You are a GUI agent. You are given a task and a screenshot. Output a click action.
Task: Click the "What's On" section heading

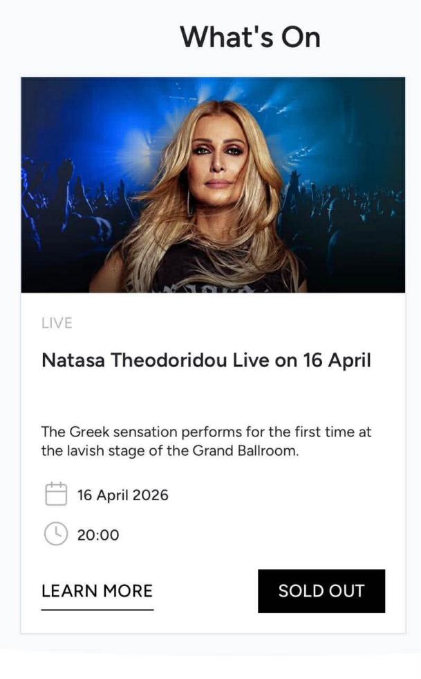pyautogui.click(x=250, y=36)
